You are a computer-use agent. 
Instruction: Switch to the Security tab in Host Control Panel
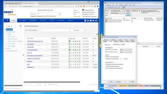point(116,41)
